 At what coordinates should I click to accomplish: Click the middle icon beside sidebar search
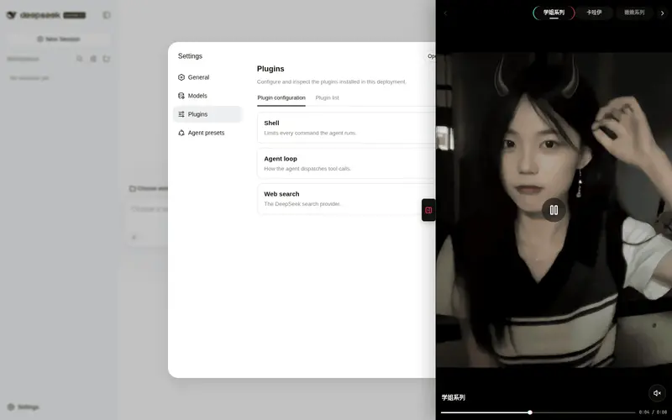point(93,59)
